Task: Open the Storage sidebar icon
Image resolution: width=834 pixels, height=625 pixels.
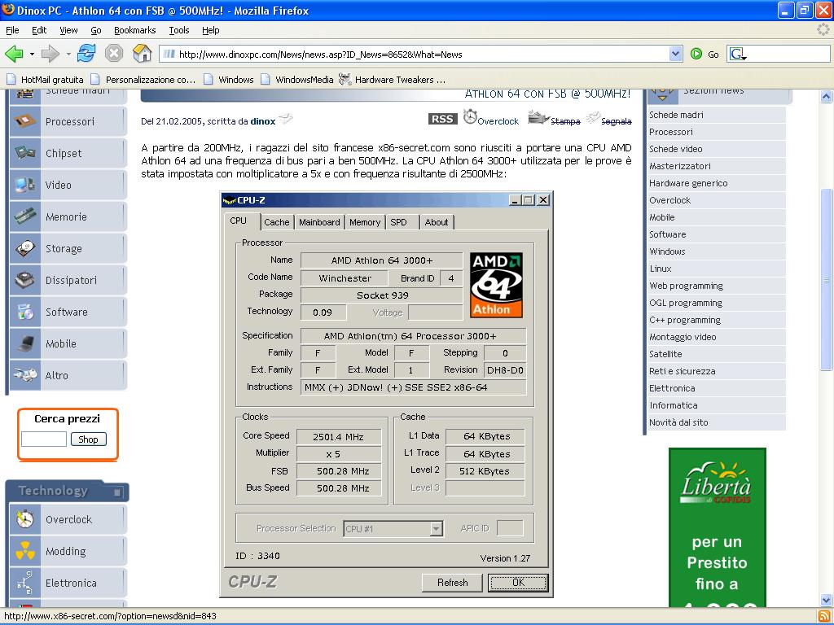Action: 25,248
